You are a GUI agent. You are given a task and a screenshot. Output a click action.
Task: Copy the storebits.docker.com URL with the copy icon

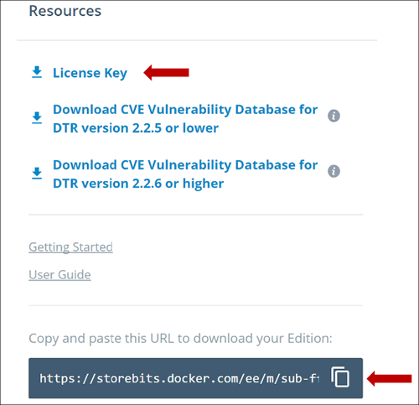(x=340, y=377)
